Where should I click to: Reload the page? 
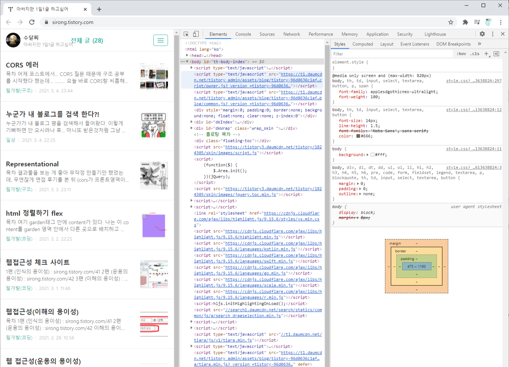tap(32, 22)
